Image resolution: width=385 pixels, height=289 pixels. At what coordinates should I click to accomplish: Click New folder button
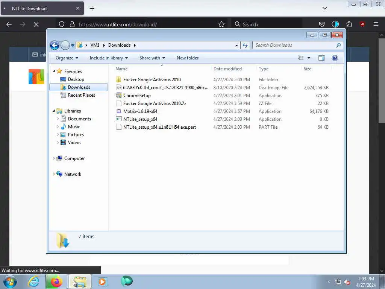[188, 58]
